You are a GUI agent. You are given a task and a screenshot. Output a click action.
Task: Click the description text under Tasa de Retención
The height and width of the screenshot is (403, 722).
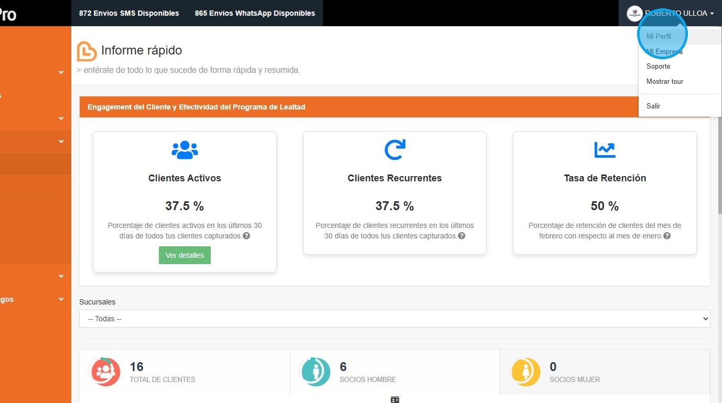pos(605,231)
